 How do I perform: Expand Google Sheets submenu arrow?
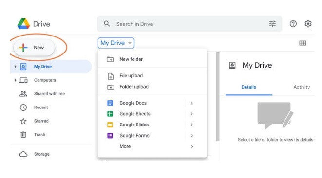(191, 114)
